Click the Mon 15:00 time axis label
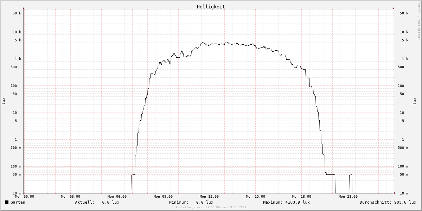Image resolution: width=422 pixels, height=211 pixels. tap(255, 197)
